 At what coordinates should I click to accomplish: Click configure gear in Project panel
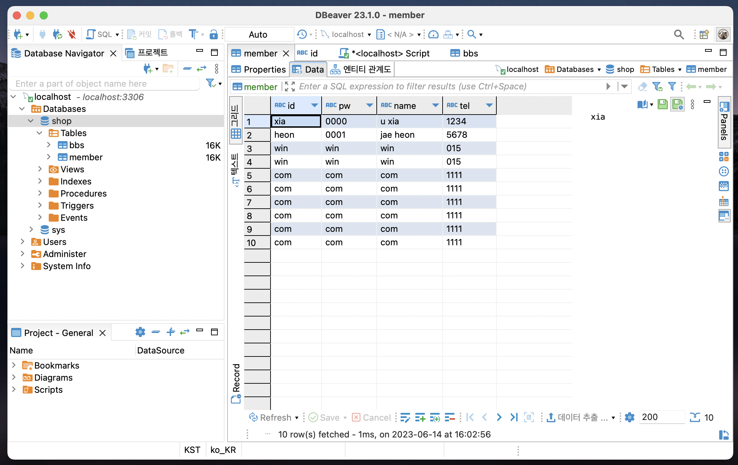tap(140, 332)
